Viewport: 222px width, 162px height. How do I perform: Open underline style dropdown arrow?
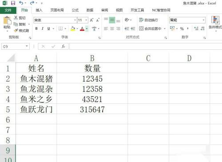pyautogui.click(x=53, y=28)
